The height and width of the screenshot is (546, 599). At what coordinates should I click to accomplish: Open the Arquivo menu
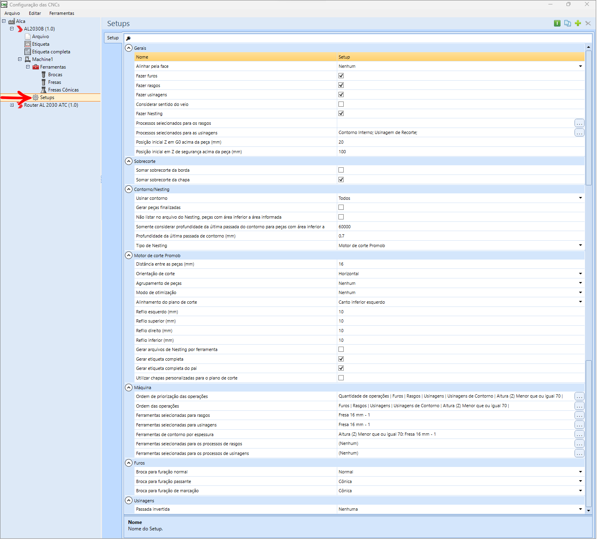tap(12, 13)
